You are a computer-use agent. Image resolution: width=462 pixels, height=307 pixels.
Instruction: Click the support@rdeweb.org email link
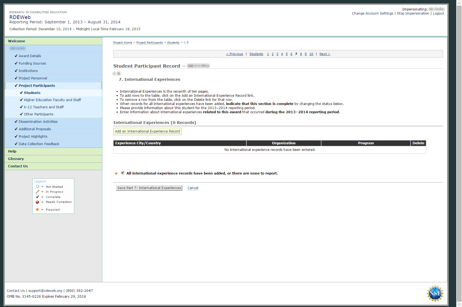(x=45, y=291)
